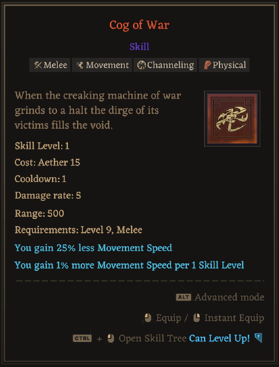Viewport: 279px width, 367px height.
Task: Click the Cog of War title
Action: point(139,25)
